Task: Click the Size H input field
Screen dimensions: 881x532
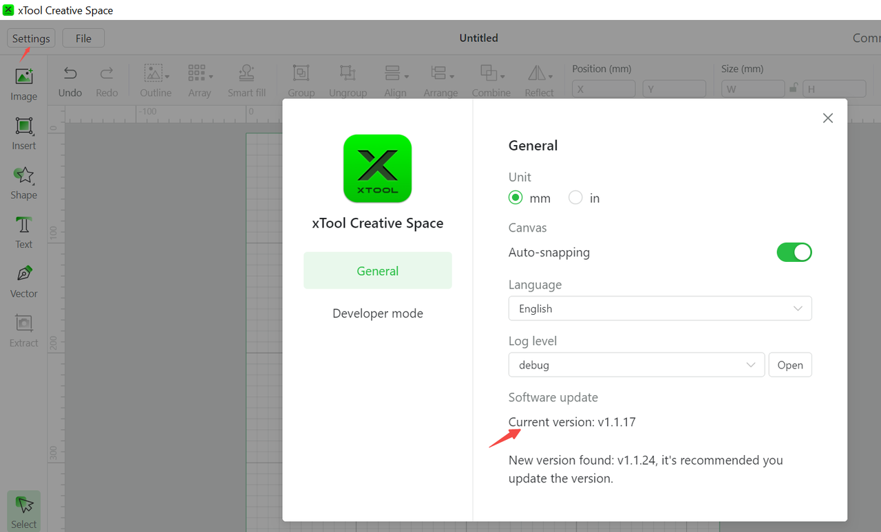Action: (x=834, y=89)
